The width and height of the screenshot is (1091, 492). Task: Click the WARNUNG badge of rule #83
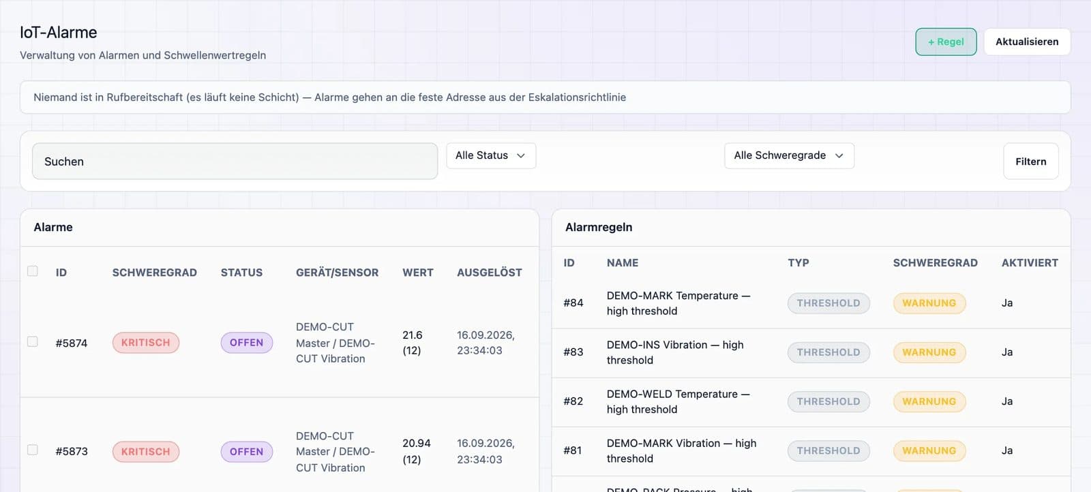click(x=929, y=352)
